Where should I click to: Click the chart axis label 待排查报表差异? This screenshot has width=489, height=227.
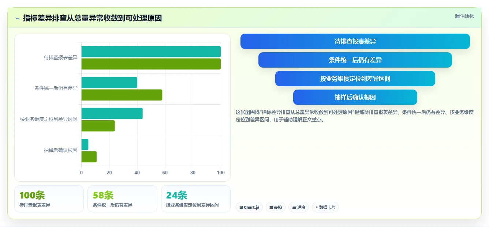tap(60, 57)
